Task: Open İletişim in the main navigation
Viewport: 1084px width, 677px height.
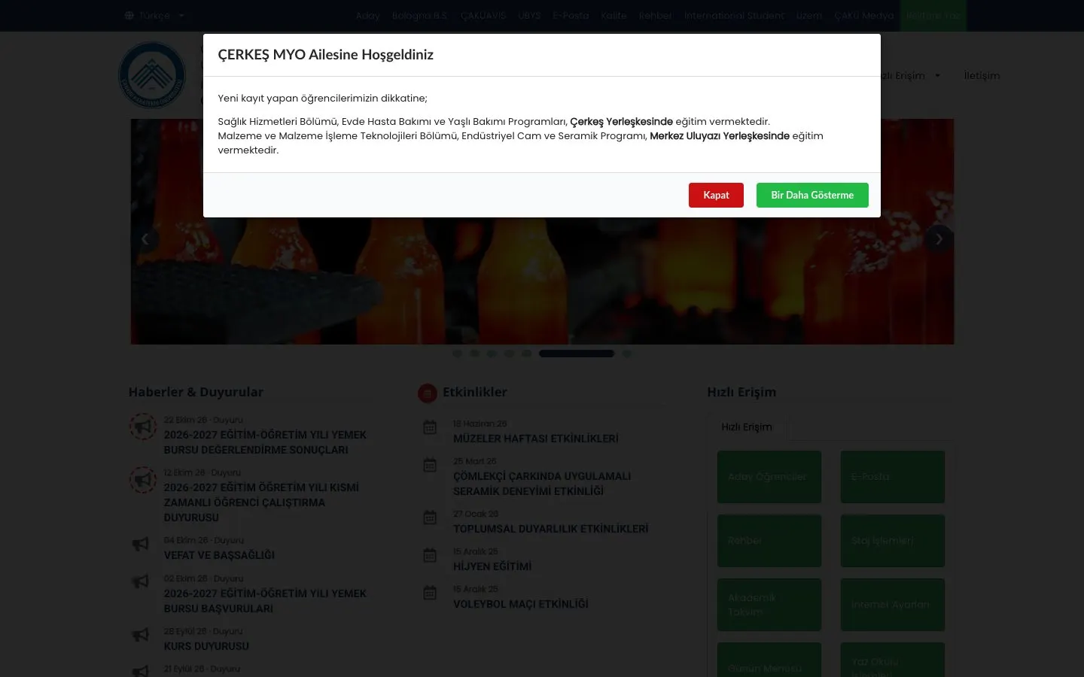Action: pos(982,75)
